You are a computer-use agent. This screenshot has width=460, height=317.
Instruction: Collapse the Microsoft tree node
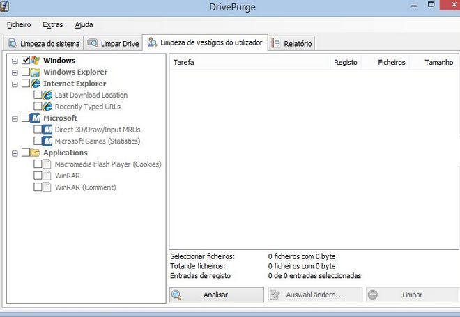[15, 119]
